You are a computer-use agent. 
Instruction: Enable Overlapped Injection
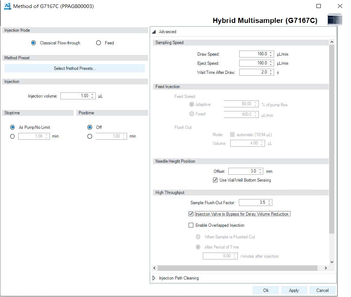click(191, 225)
